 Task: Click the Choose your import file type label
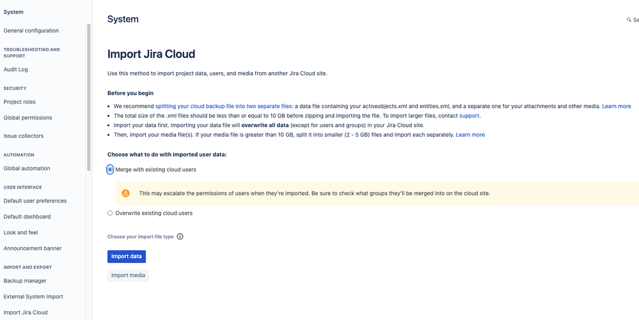141,236
